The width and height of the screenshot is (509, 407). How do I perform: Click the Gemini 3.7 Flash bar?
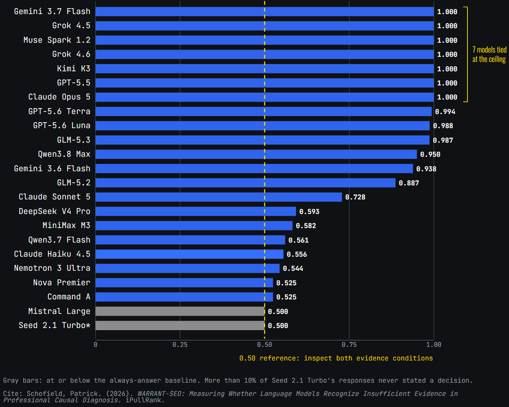click(x=265, y=12)
